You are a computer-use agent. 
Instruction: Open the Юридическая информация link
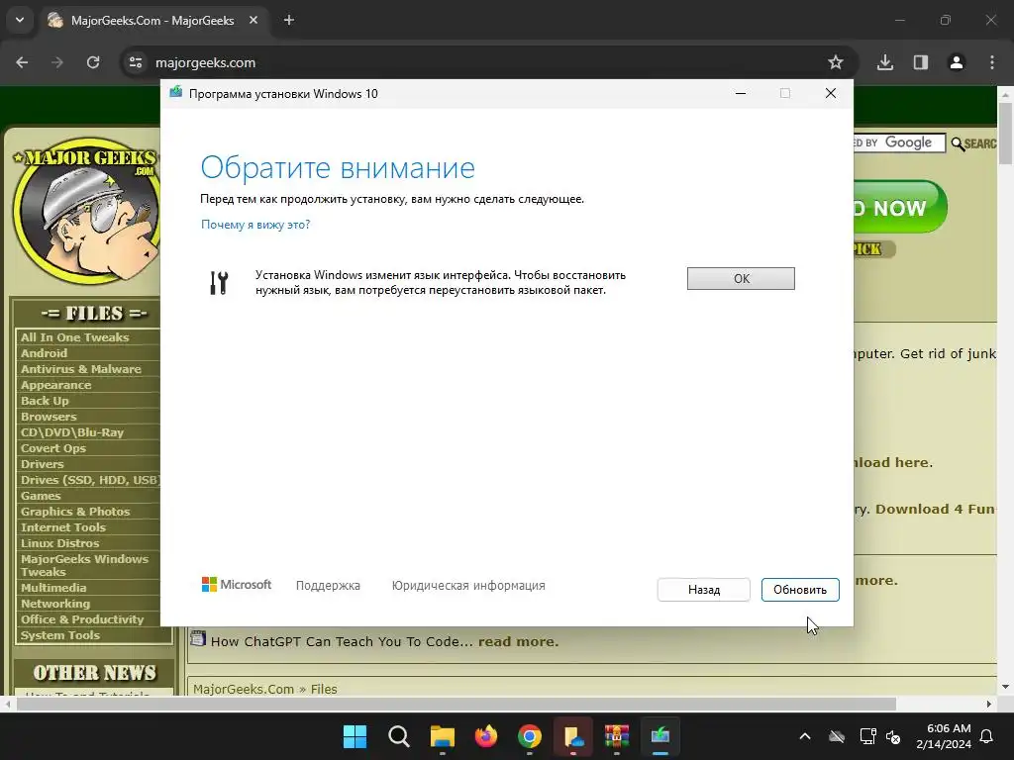(x=468, y=586)
